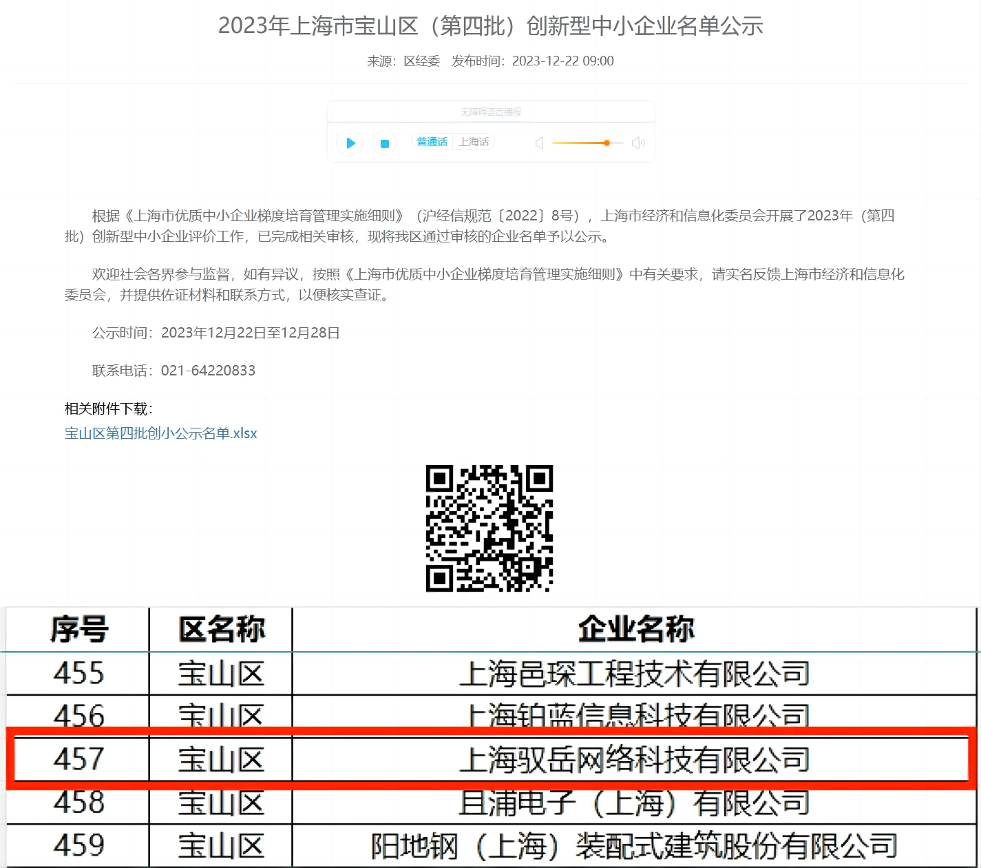
Task: Click the 无障碍语音播报 header label
Action: click(x=491, y=112)
